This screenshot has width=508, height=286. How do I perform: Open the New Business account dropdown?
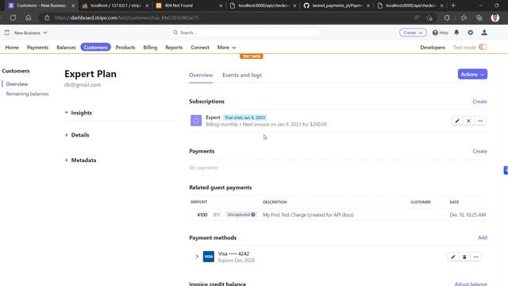[30, 33]
